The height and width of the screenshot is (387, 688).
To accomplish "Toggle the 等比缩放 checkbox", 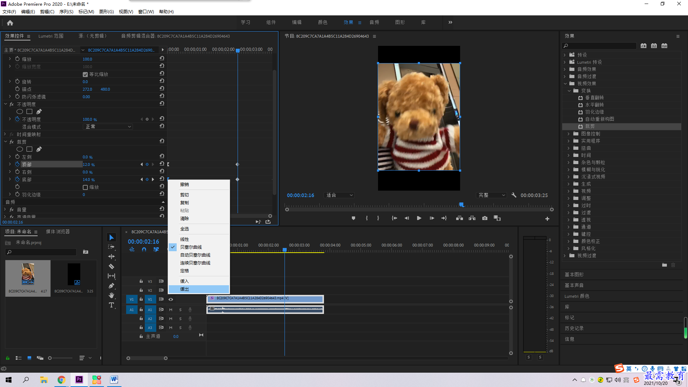I will coord(85,75).
